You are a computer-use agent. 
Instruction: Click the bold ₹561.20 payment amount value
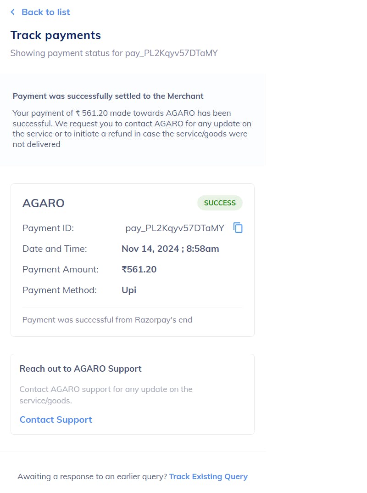point(139,269)
